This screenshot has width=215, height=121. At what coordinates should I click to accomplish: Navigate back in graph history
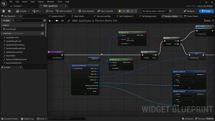point(57,21)
